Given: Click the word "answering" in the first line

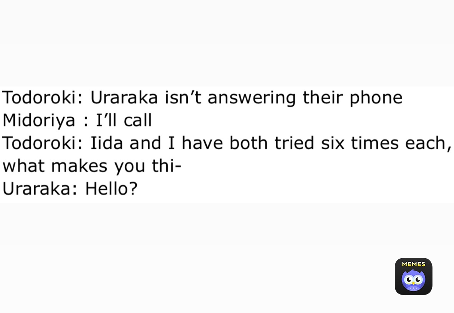Looking at the screenshot, I should pyautogui.click(x=252, y=98).
